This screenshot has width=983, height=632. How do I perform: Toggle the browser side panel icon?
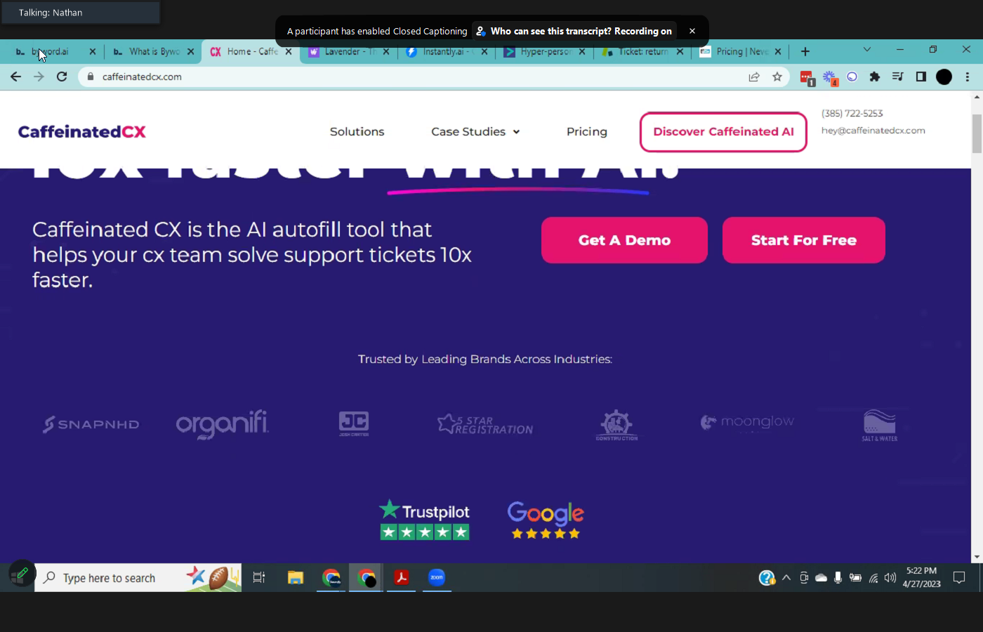(x=921, y=77)
